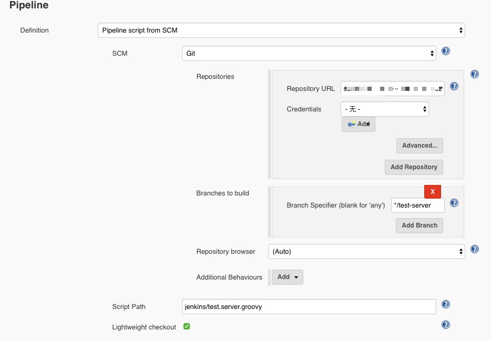The width and height of the screenshot is (491, 341).
Task: Open help for Lightweight checkout
Action: [x=446, y=325]
